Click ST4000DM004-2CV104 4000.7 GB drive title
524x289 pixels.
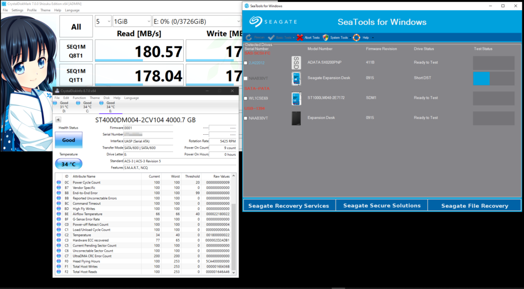pos(145,120)
